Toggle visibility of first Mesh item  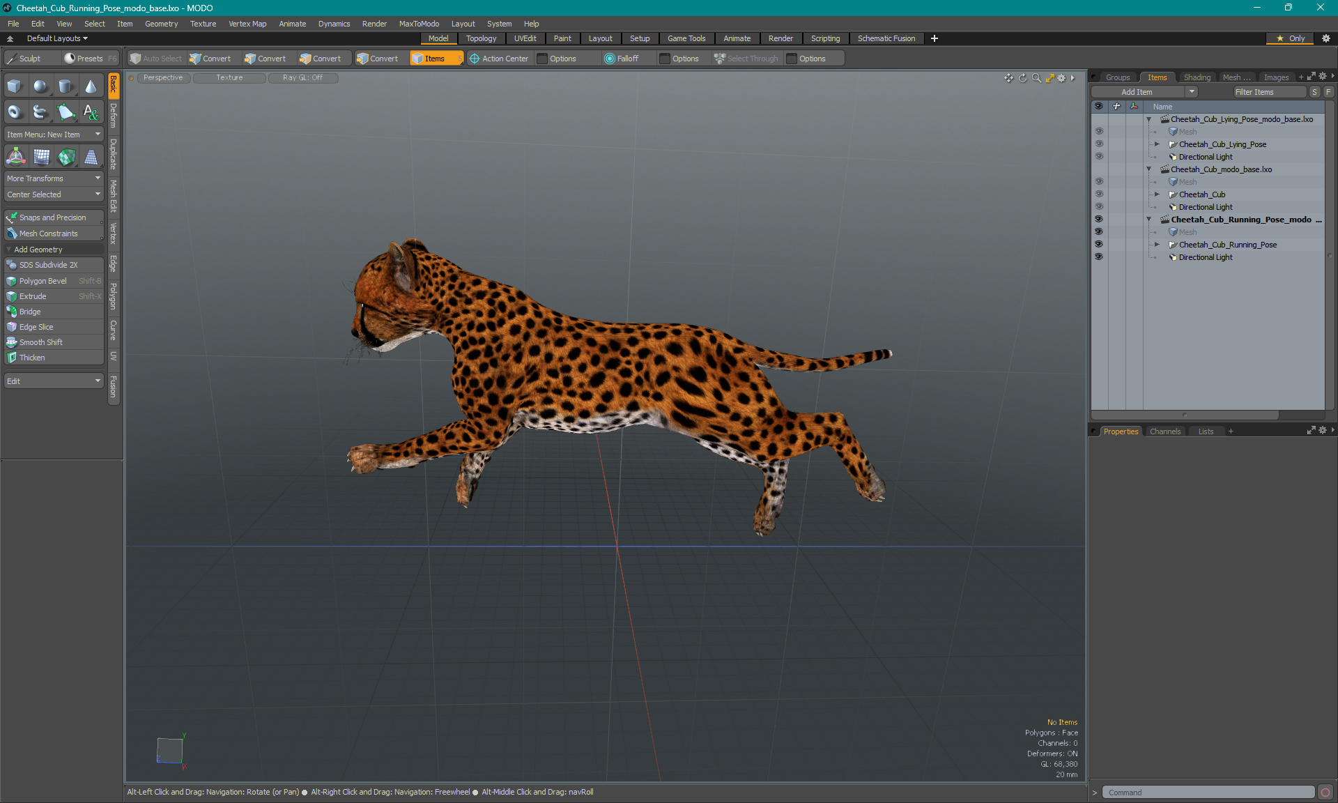point(1099,131)
